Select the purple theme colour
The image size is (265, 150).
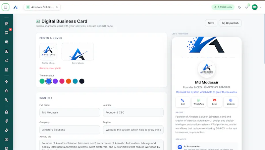coord(55,81)
